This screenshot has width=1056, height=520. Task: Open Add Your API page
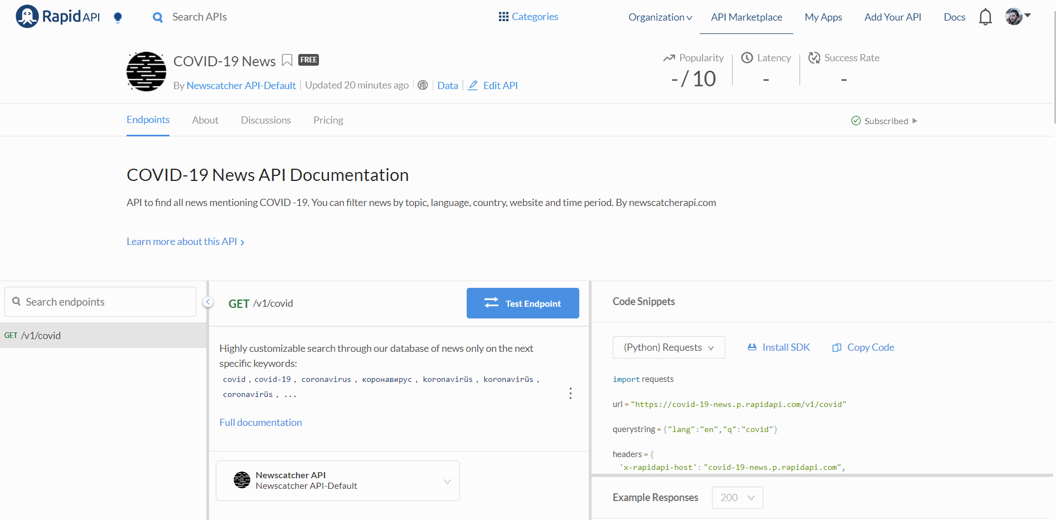pyautogui.click(x=893, y=17)
